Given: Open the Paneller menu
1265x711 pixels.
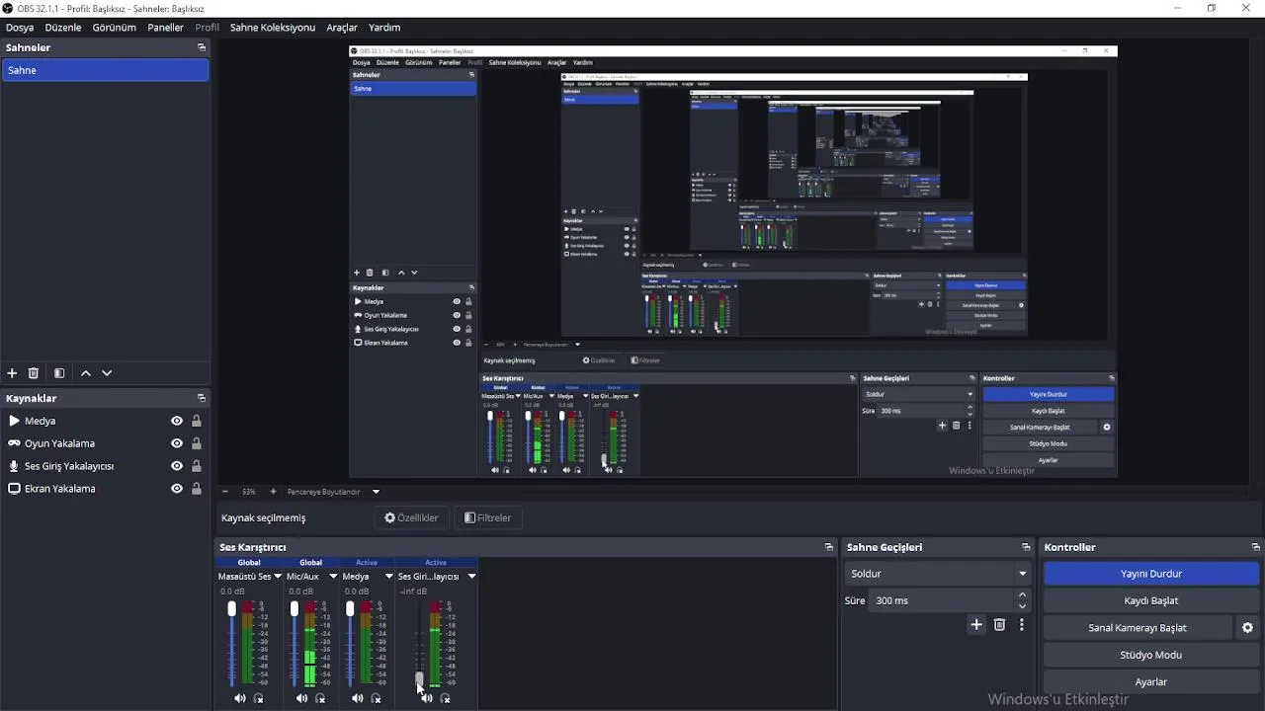Looking at the screenshot, I should tap(166, 28).
